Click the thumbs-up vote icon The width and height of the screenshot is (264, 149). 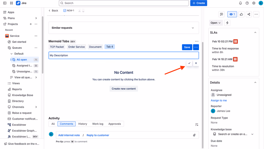coord(241,14)
